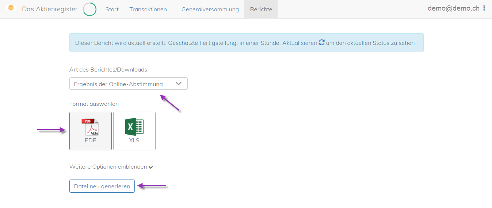492x208 pixels.
Task: Go to the Transaktionen page
Action: (148, 9)
